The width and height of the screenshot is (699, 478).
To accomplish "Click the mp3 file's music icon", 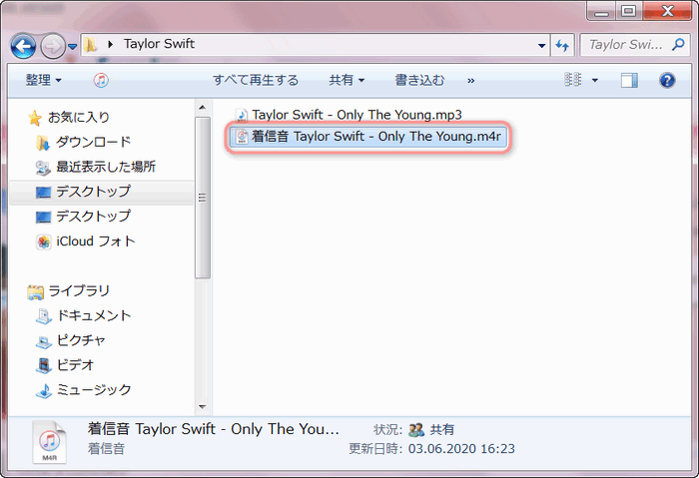I will [242, 116].
